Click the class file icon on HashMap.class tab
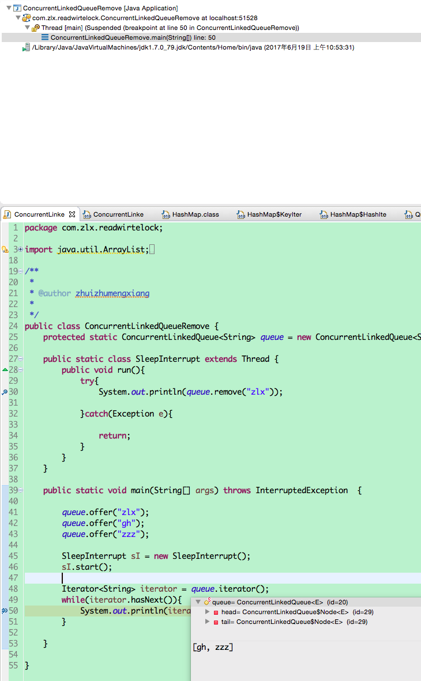The height and width of the screenshot is (681, 421). click(x=166, y=214)
